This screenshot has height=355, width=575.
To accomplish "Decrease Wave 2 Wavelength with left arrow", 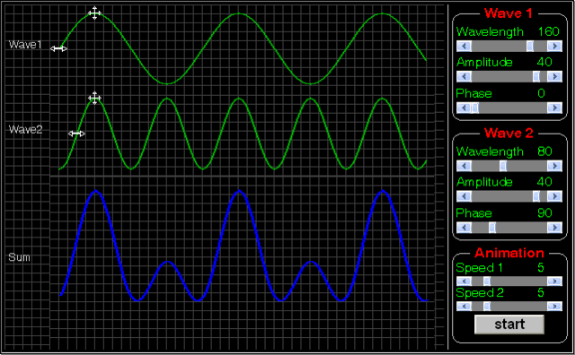I will 464,166.
